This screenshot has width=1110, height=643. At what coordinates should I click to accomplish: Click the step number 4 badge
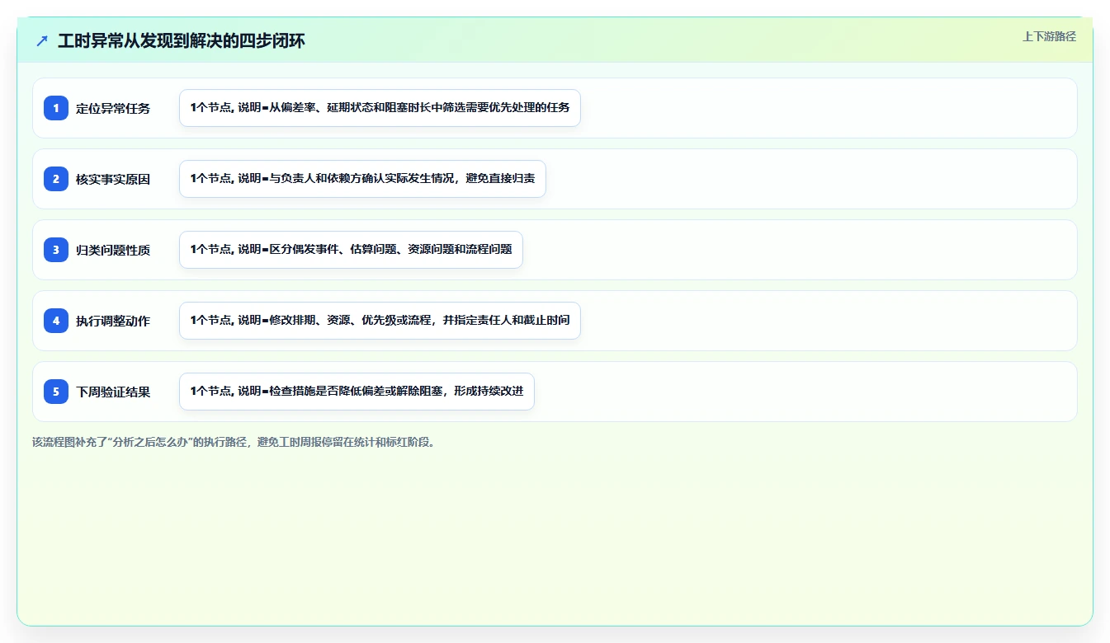click(x=56, y=321)
